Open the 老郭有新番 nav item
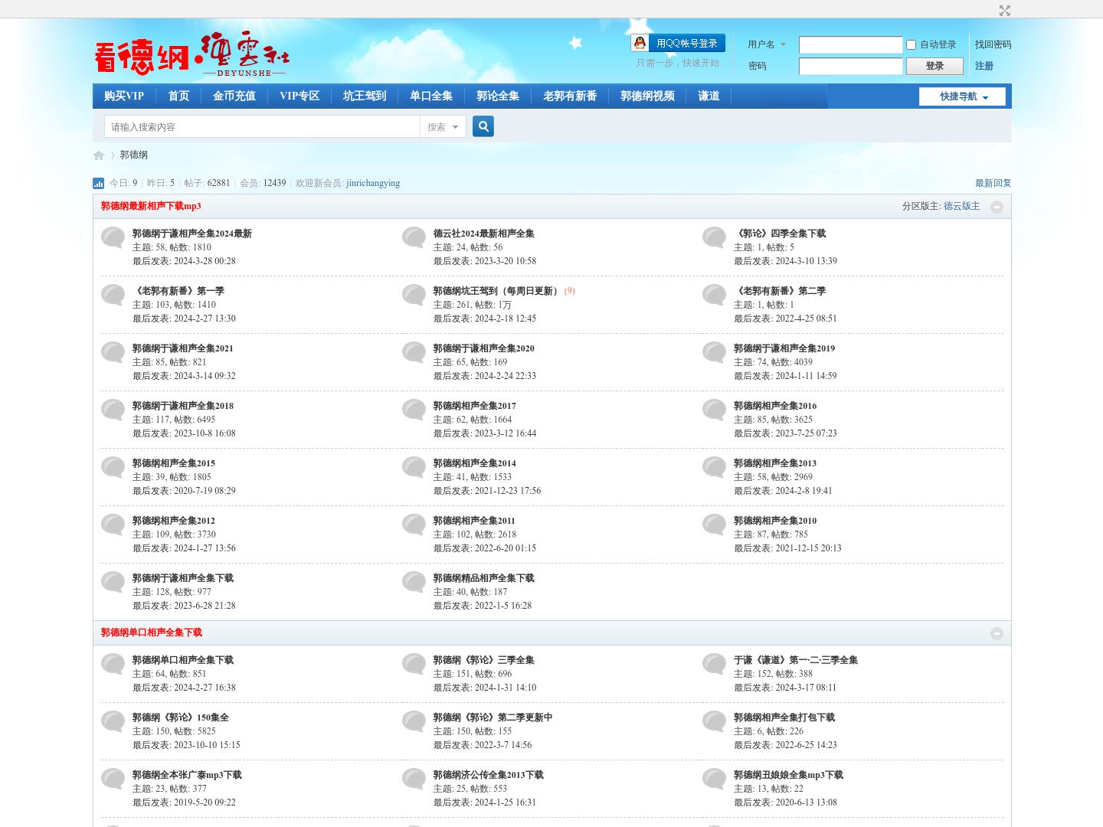Viewport: 1103px width, 827px height. point(570,96)
